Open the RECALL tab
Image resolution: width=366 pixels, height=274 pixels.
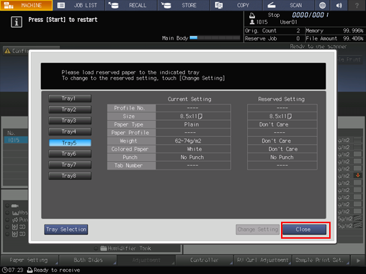(131, 5)
